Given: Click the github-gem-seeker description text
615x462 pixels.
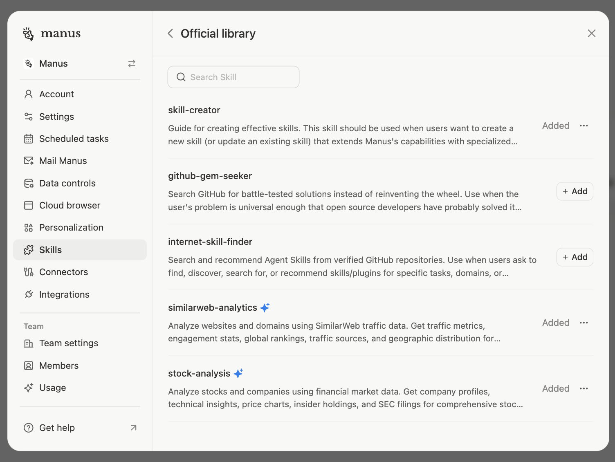Looking at the screenshot, I should [345, 201].
